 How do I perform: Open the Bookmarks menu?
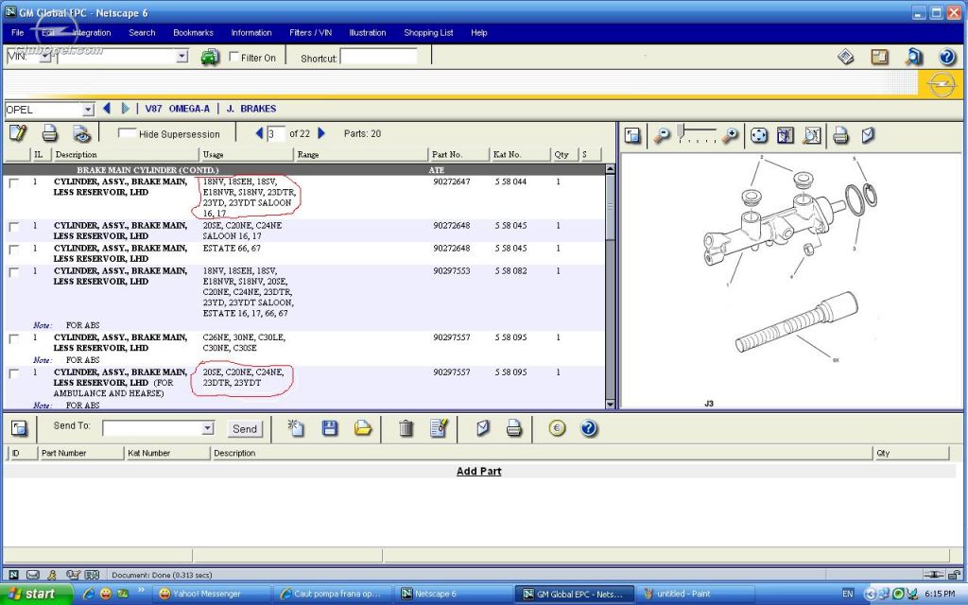tap(193, 33)
